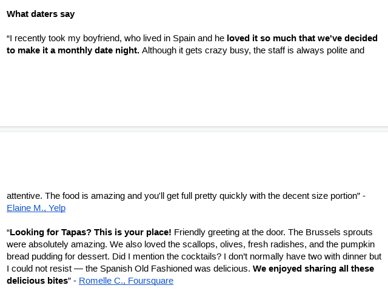Open the Romelle C., Foursquare link

(126, 281)
